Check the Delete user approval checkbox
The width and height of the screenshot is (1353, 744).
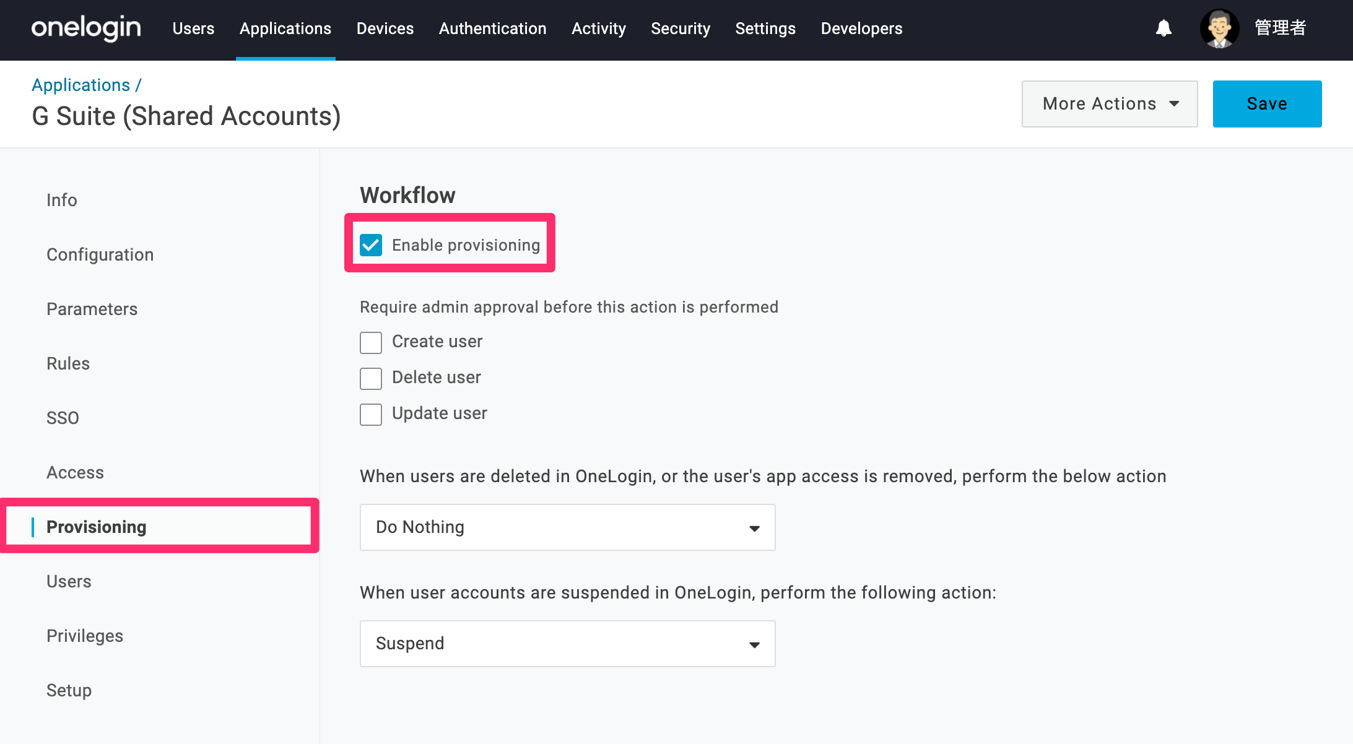point(371,378)
